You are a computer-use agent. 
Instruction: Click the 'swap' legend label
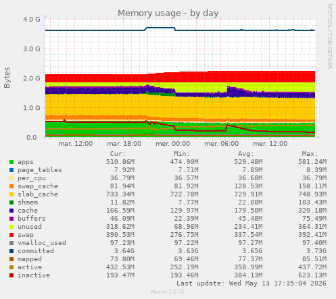(26, 235)
